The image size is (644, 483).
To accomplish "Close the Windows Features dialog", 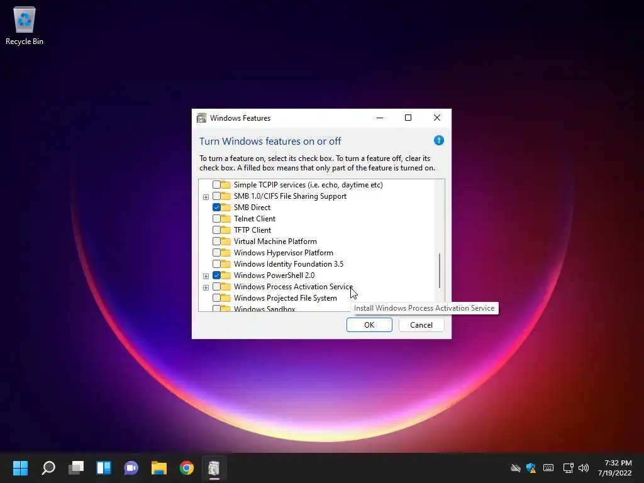I will coord(437,118).
